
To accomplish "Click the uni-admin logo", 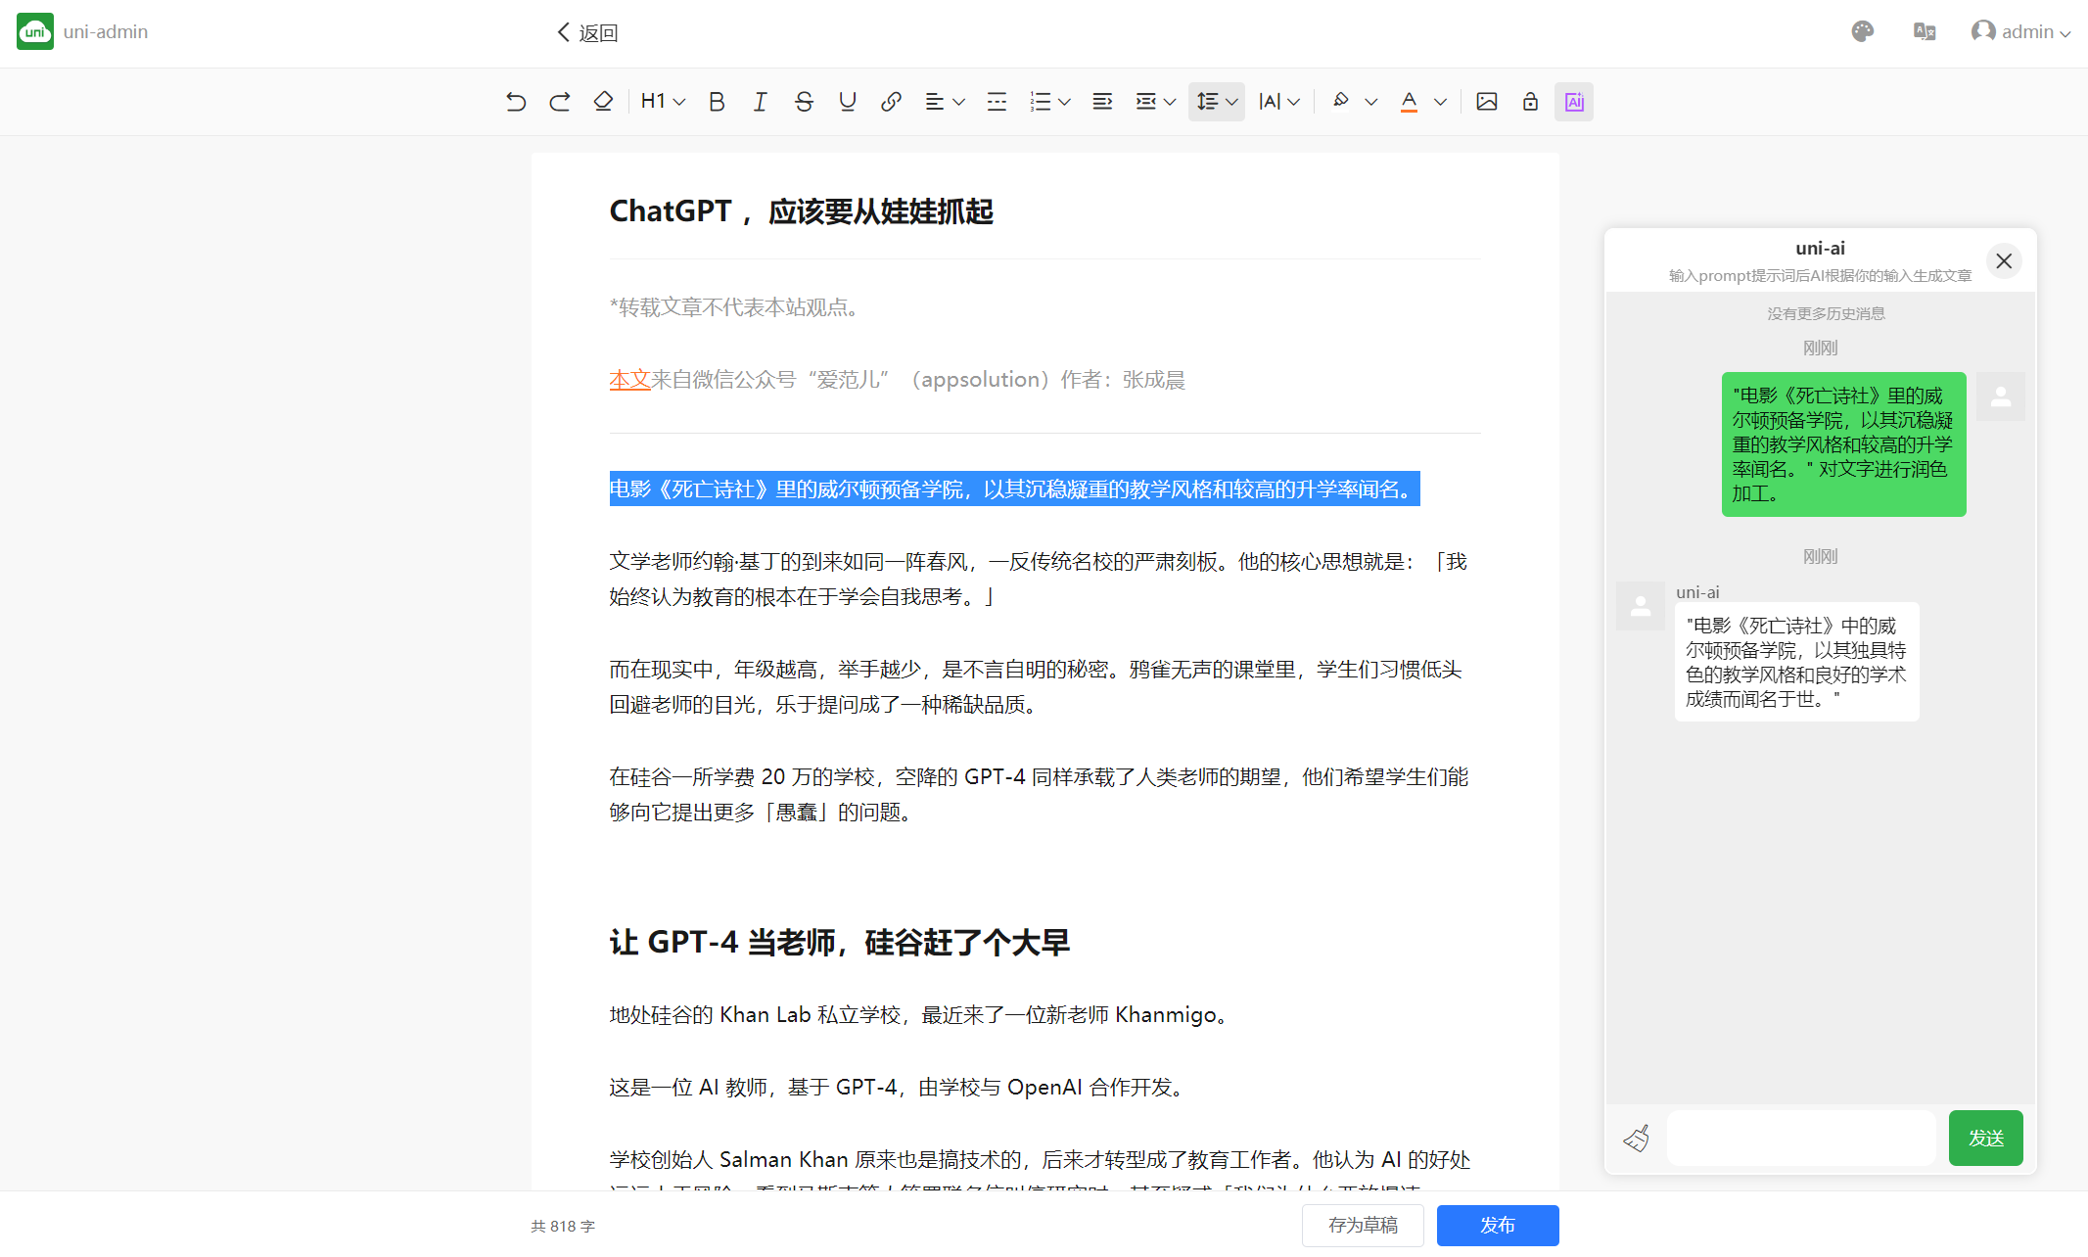I will (x=35, y=32).
